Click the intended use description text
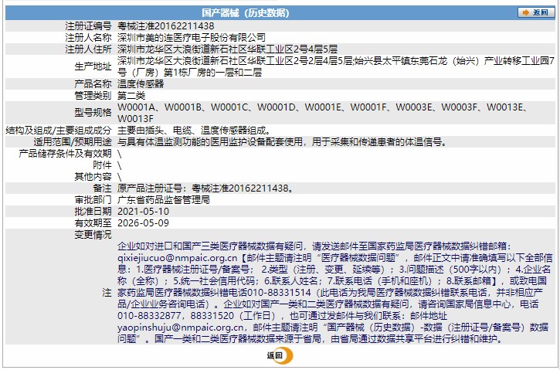The image size is (560, 370). pos(283,142)
